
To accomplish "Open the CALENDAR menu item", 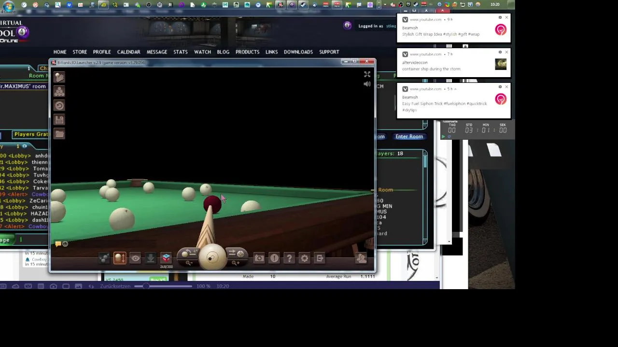I will tap(128, 52).
